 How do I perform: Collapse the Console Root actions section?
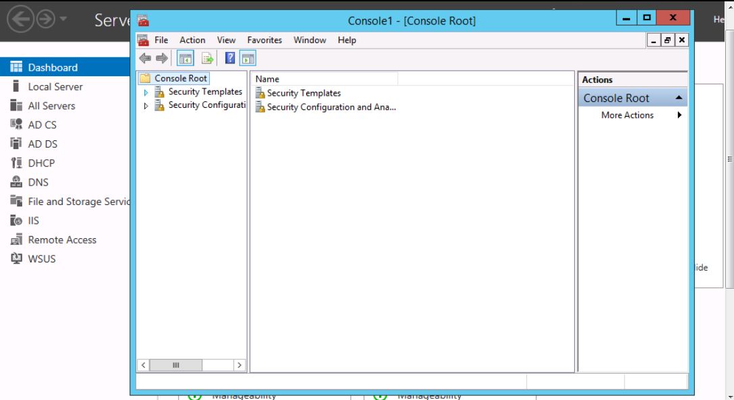(x=678, y=98)
